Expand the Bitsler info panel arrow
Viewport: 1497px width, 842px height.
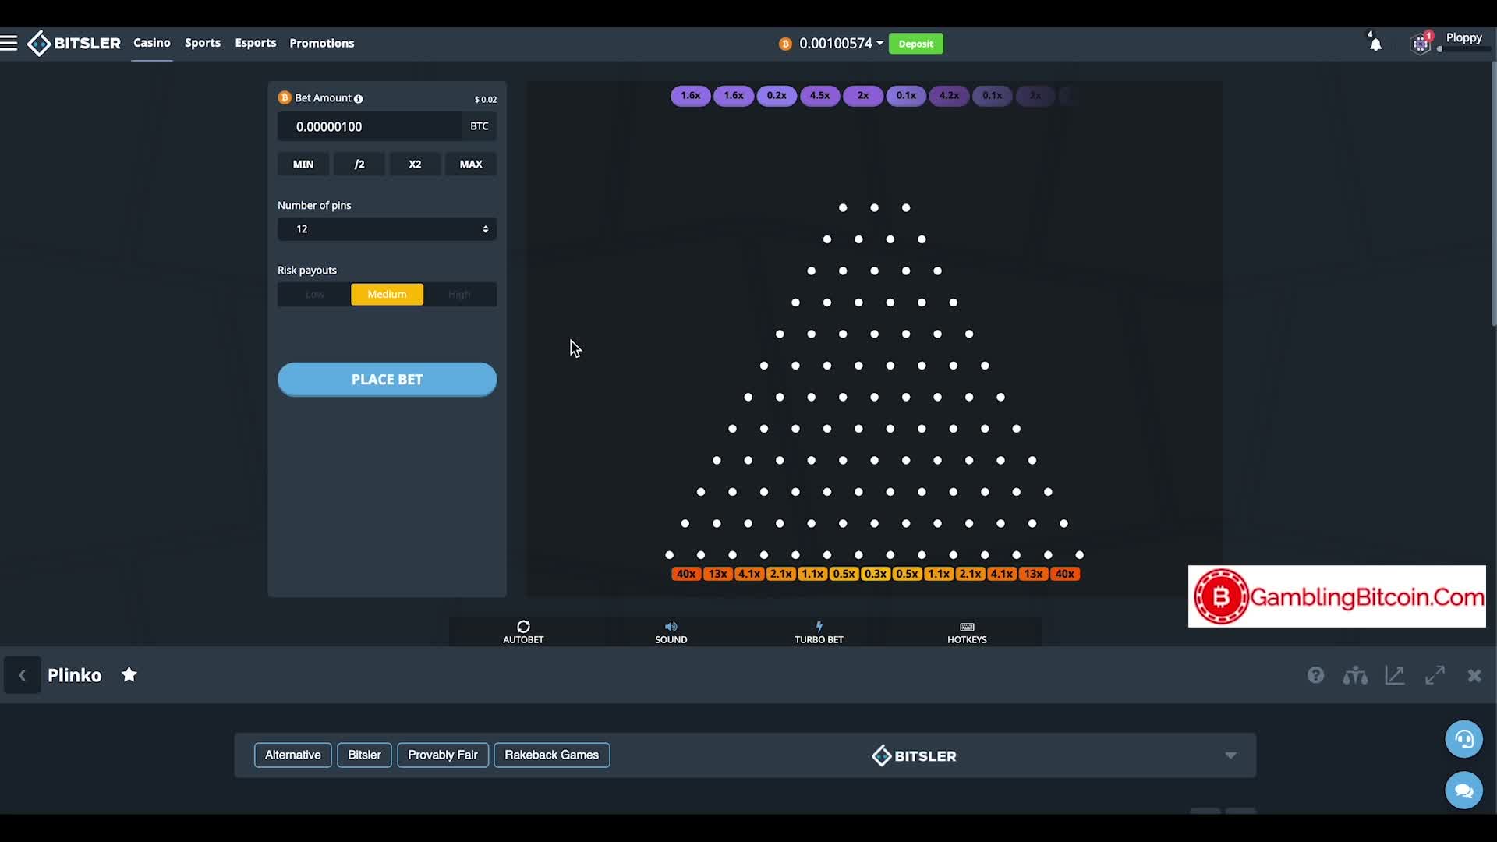tap(1230, 755)
